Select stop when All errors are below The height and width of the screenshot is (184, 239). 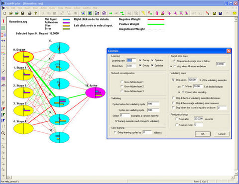tap(175, 66)
